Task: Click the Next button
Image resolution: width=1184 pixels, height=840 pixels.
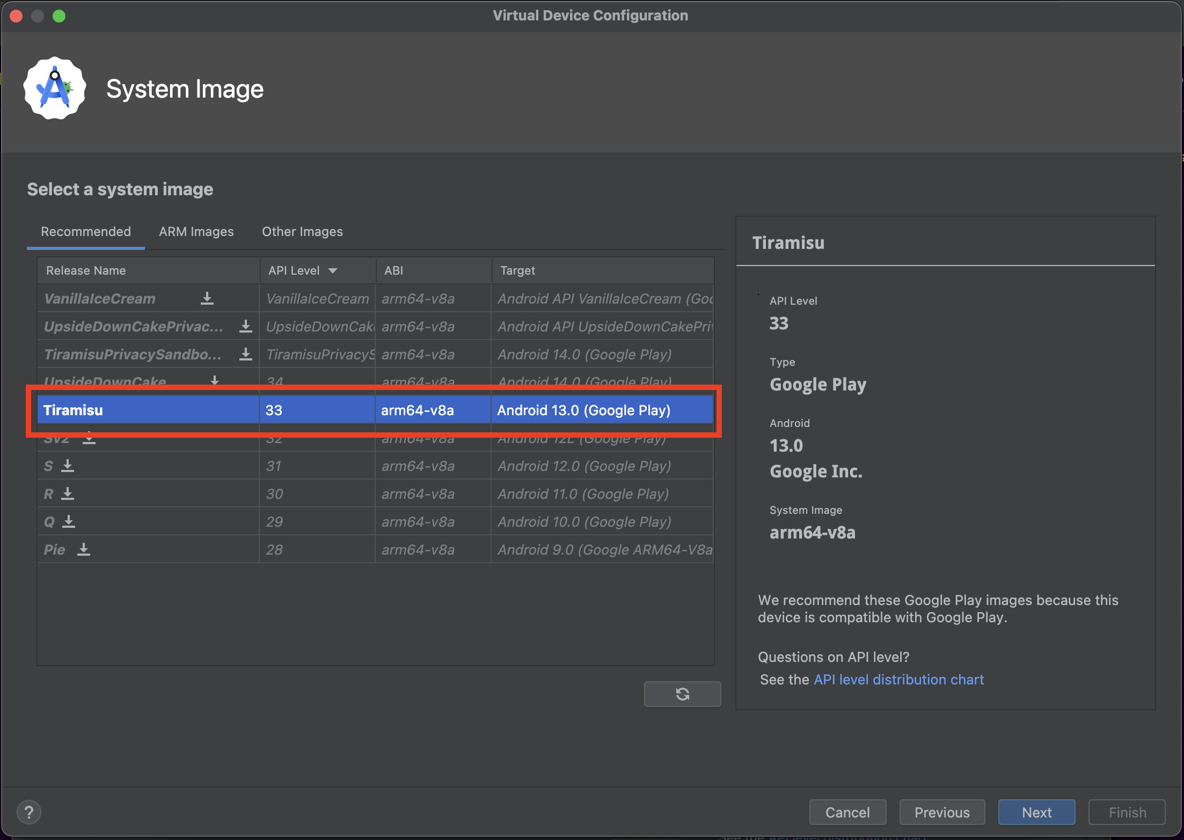Action: [1036, 812]
